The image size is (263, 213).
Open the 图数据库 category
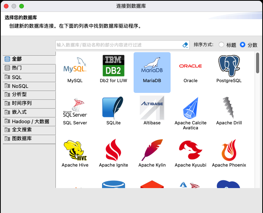pos(29,139)
